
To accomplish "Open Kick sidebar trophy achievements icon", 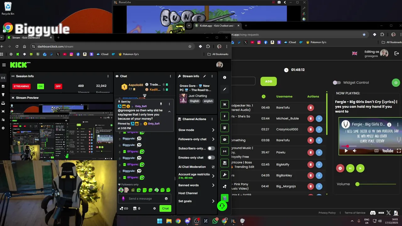I will tap(3, 94).
